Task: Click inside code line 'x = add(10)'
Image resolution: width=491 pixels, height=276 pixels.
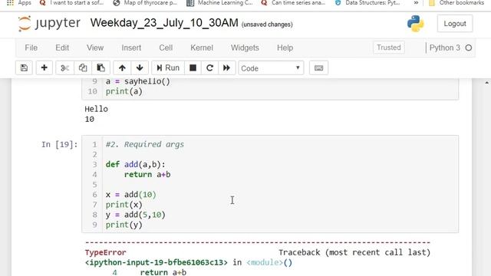Action: [131, 194]
